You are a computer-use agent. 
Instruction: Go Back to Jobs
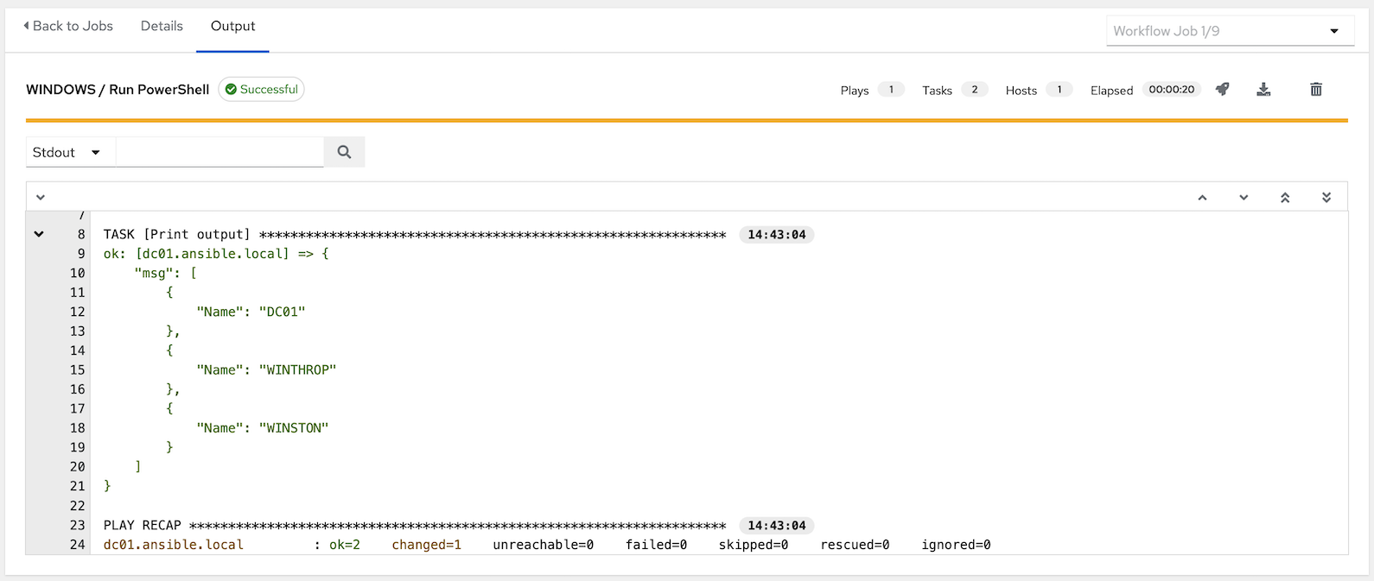68,26
